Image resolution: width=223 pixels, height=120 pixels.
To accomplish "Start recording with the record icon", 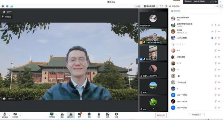I will 89,115.
